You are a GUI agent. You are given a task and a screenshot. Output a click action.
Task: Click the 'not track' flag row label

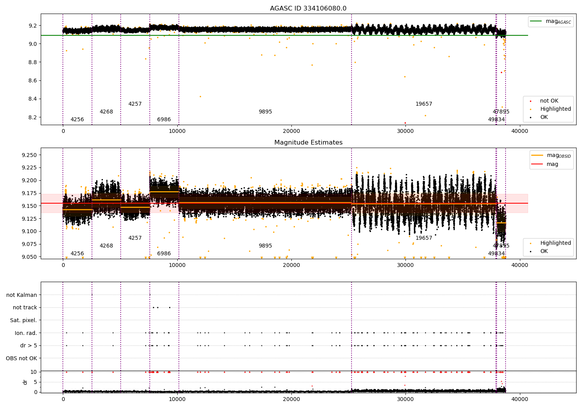25,308
